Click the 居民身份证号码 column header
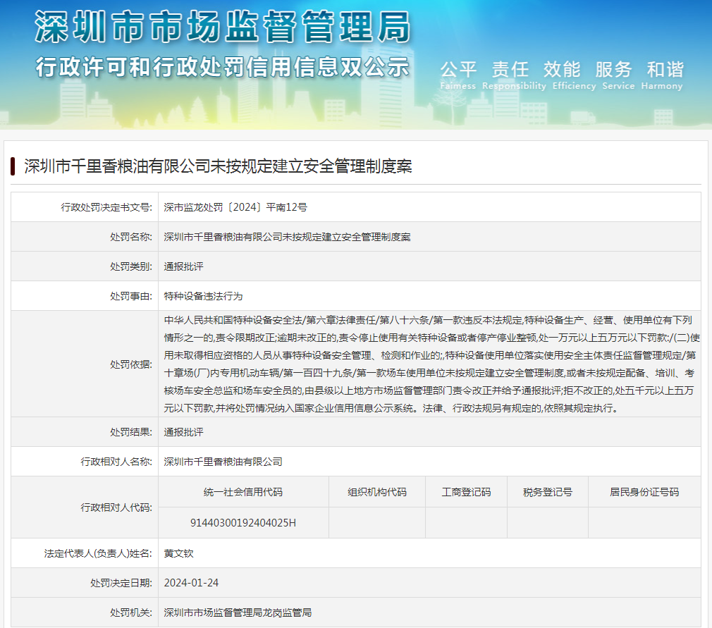The width and height of the screenshot is (712, 628). (644, 492)
